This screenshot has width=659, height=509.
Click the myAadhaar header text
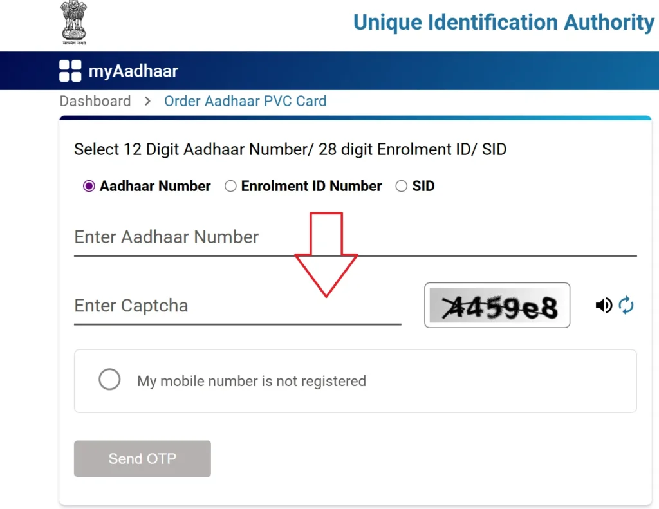[133, 71]
